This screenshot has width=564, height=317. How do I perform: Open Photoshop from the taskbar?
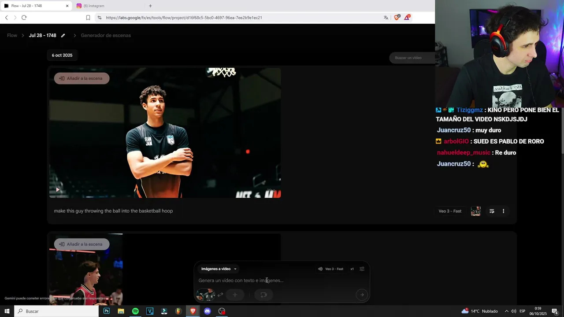(x=107, y=311)
